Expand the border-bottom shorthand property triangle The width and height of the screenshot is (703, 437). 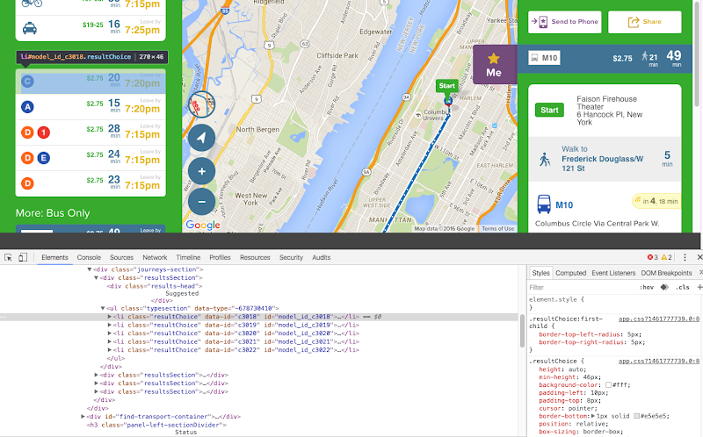pos(594,416)
